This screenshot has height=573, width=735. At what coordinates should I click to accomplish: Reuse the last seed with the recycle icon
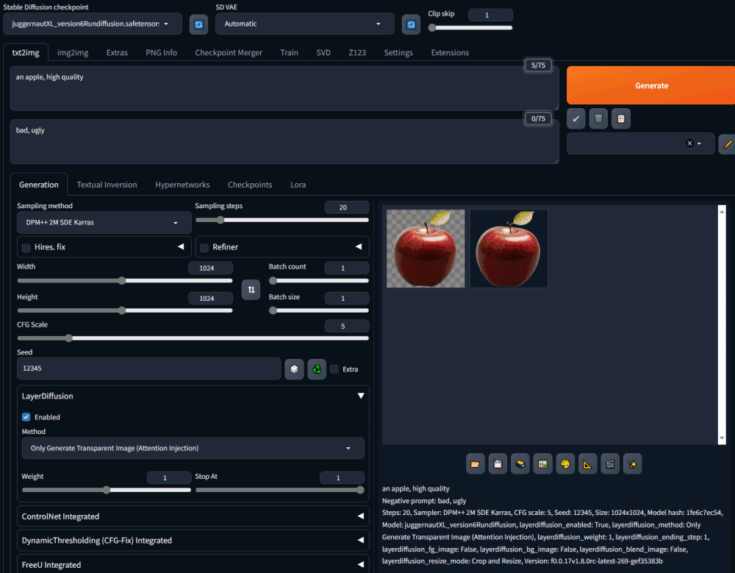317,369
